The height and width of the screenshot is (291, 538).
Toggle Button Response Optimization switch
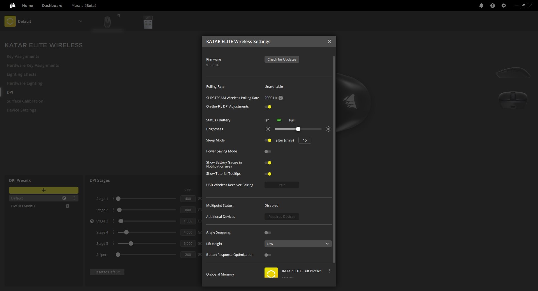click(268, 255)
